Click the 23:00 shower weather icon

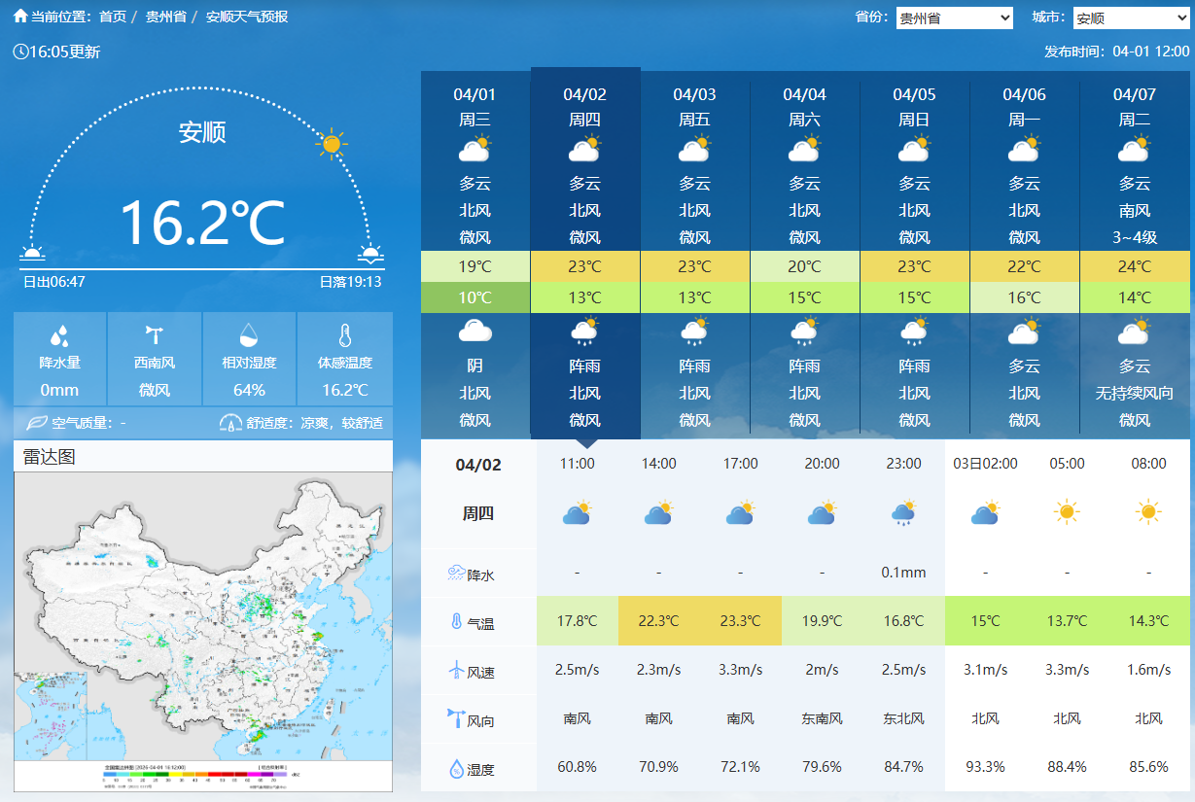click(903, 512)
